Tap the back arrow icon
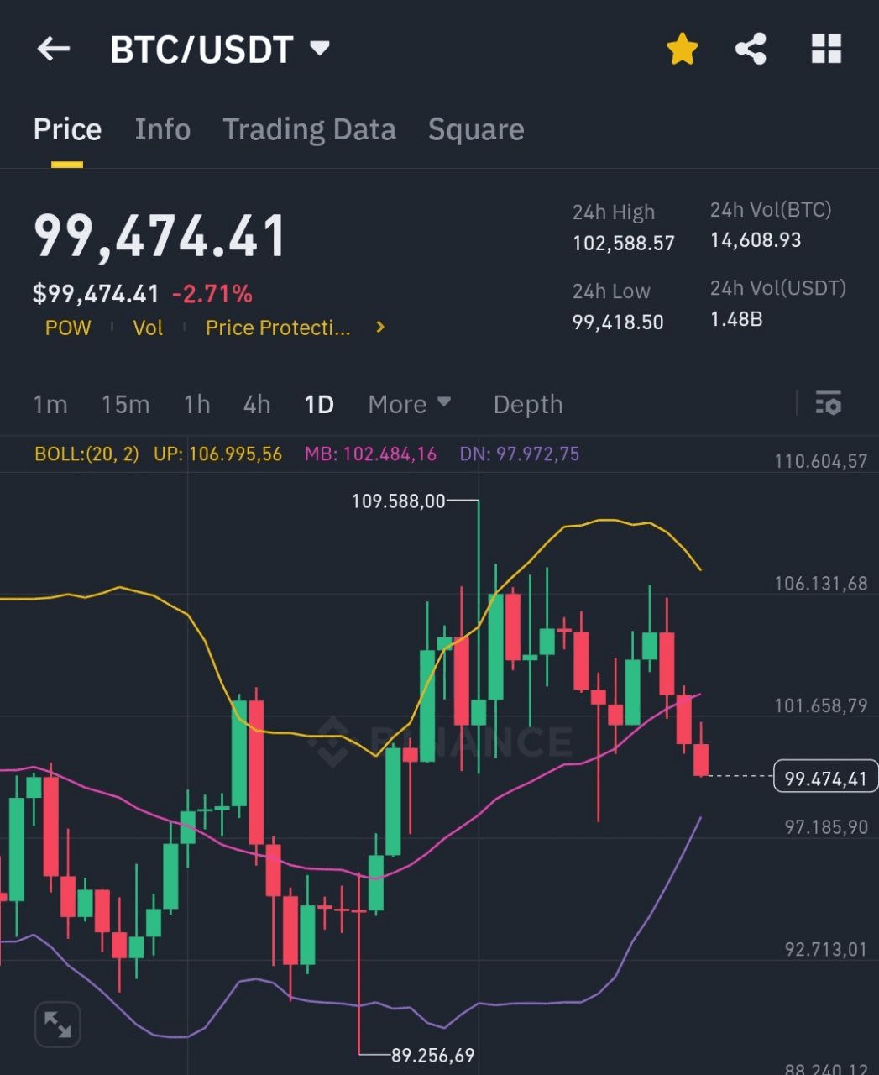This screenshot has width=879, height=1075. 53,49
